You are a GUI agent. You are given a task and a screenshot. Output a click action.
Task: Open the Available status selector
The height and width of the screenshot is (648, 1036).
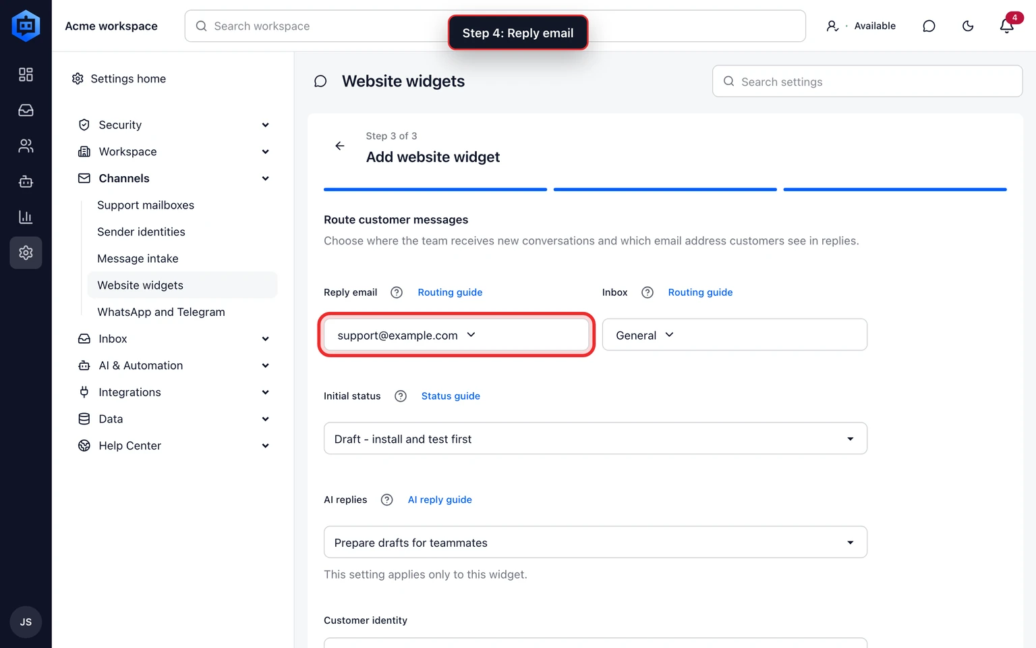pos(861,26)
